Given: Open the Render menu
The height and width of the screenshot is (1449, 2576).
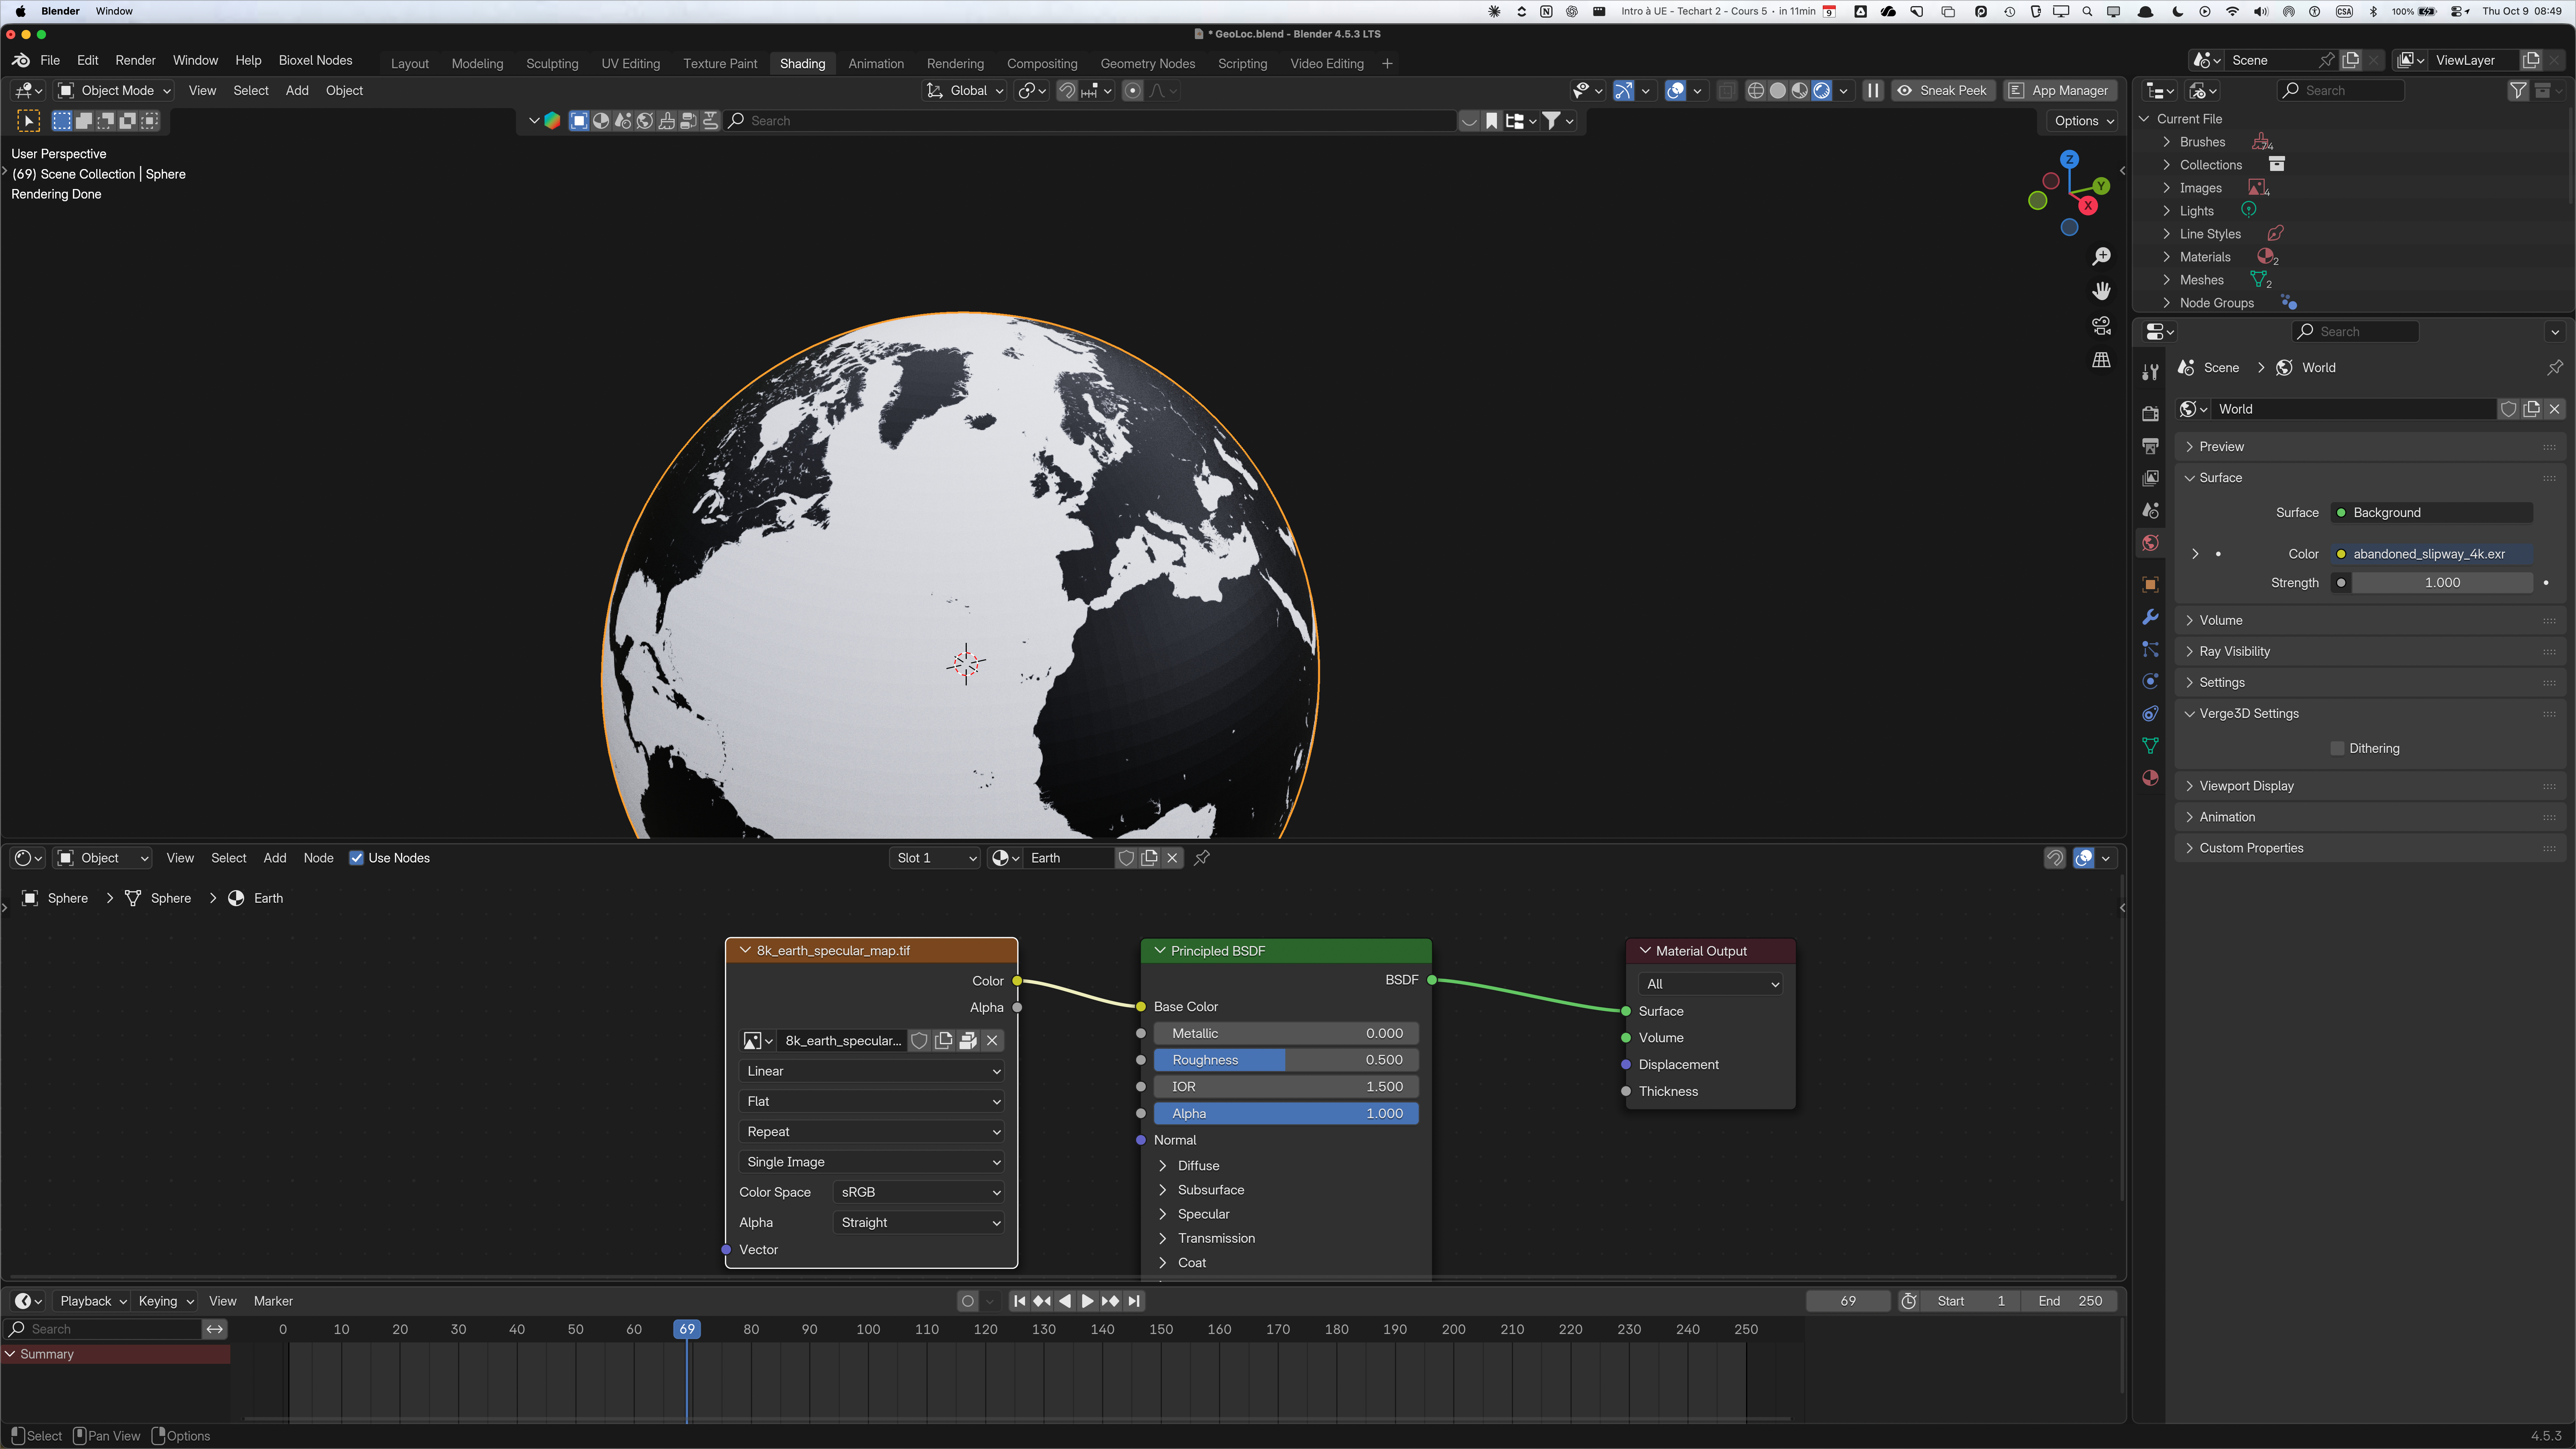Looking at the screenshot, I should [x=135, y=61].
